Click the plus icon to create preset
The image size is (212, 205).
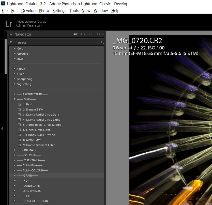click(102, 42)
